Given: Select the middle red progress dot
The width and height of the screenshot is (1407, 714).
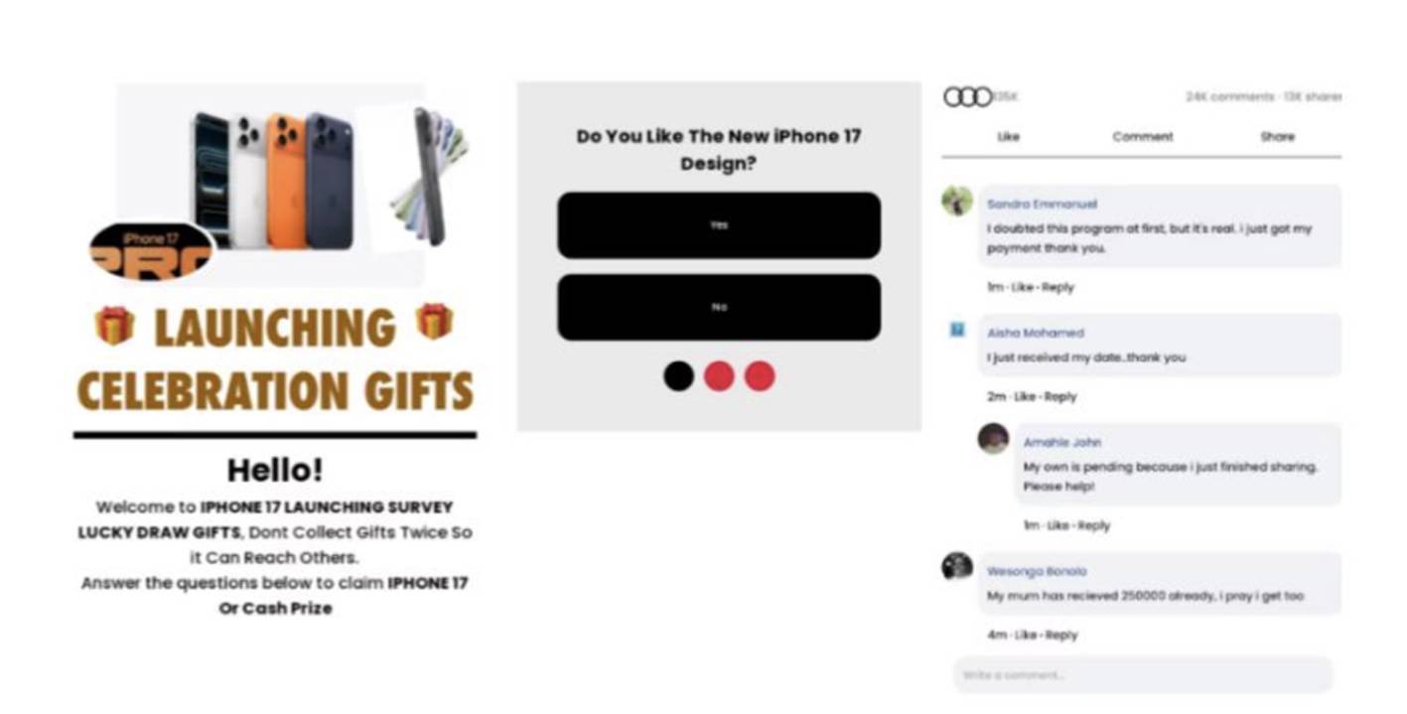Looking at the screenshot, I should (x=719, y=376).
